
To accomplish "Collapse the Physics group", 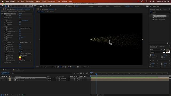I will point(3,26).
